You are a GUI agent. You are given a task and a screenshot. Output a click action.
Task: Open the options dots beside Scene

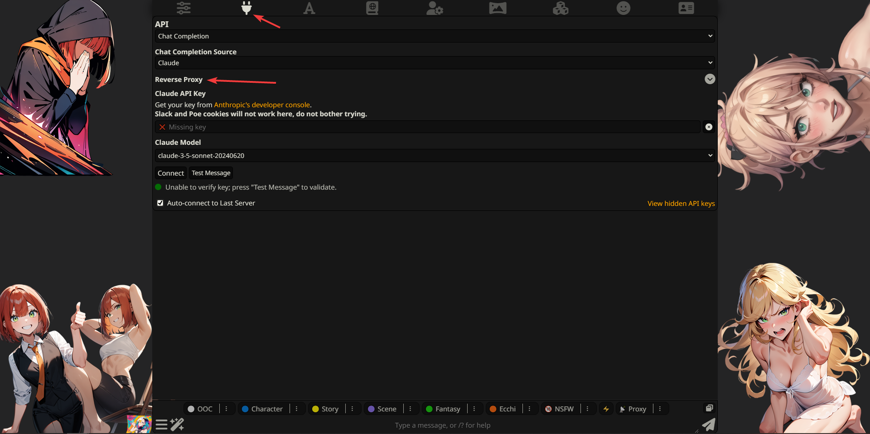tap(410, 409)
